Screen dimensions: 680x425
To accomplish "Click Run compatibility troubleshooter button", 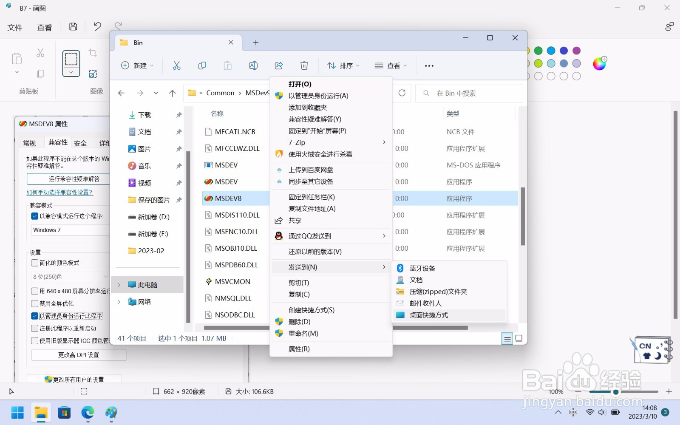I will point(69,179).
